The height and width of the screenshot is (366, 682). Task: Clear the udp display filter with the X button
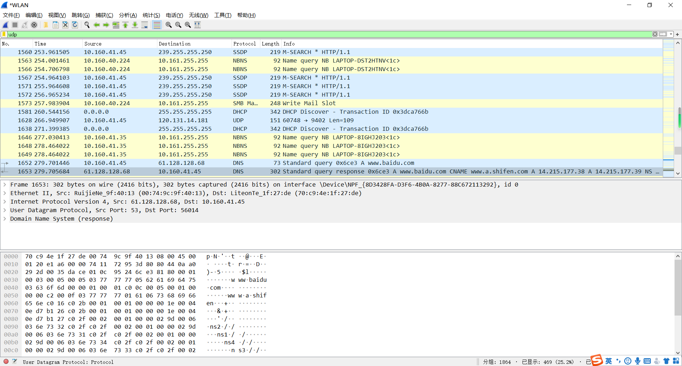[x=655, y=34]
